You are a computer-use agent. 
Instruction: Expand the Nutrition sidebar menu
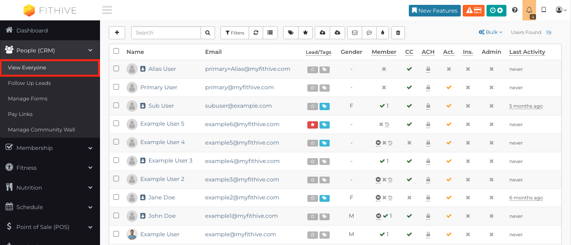50,187
